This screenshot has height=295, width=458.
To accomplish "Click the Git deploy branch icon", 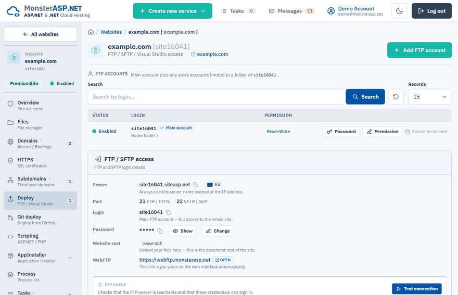I will (x=10, y=218).
